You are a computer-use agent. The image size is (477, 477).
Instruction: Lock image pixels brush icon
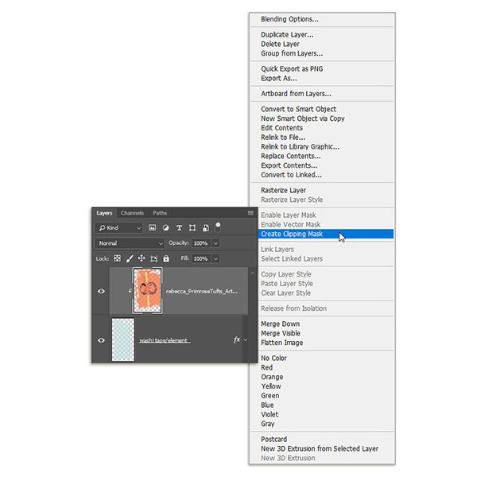click(130, 258)
